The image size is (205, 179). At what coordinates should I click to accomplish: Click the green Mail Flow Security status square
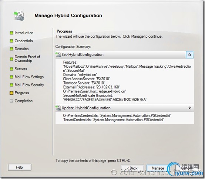click(11, 85)
